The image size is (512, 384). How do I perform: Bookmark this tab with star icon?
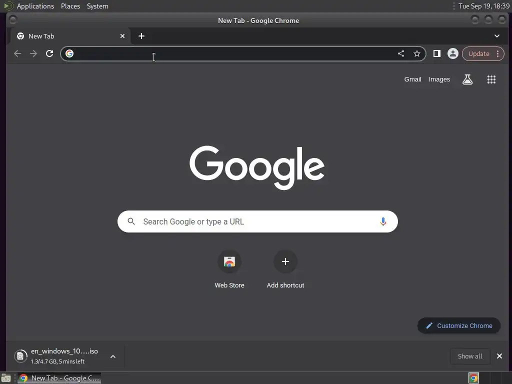click(x=416, y=53)
